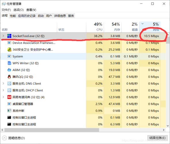Click the horizontal scrollbar thumb
This screenshot has height=144, width=170.
(x=52, y=130)
